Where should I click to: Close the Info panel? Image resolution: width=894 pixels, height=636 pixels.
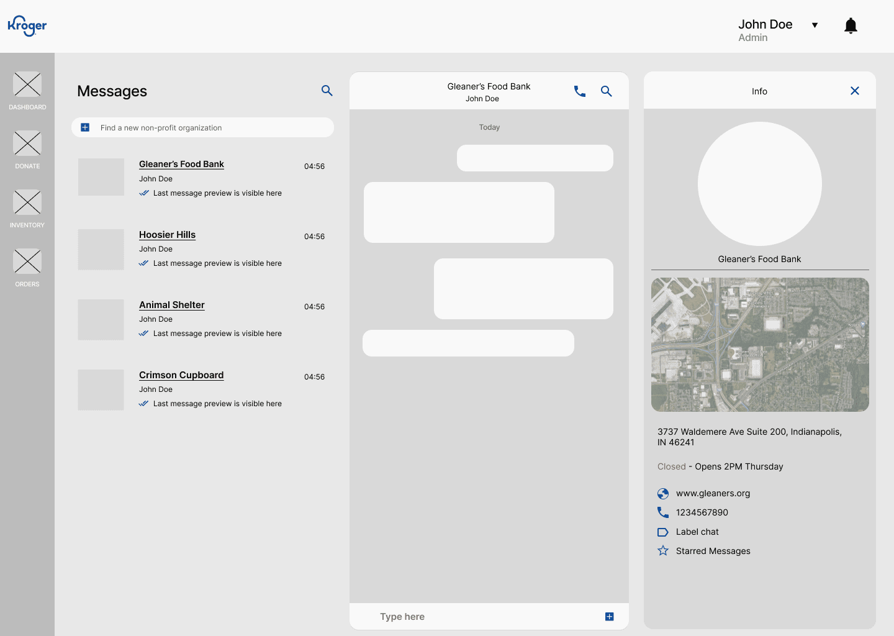pos(855,91)
